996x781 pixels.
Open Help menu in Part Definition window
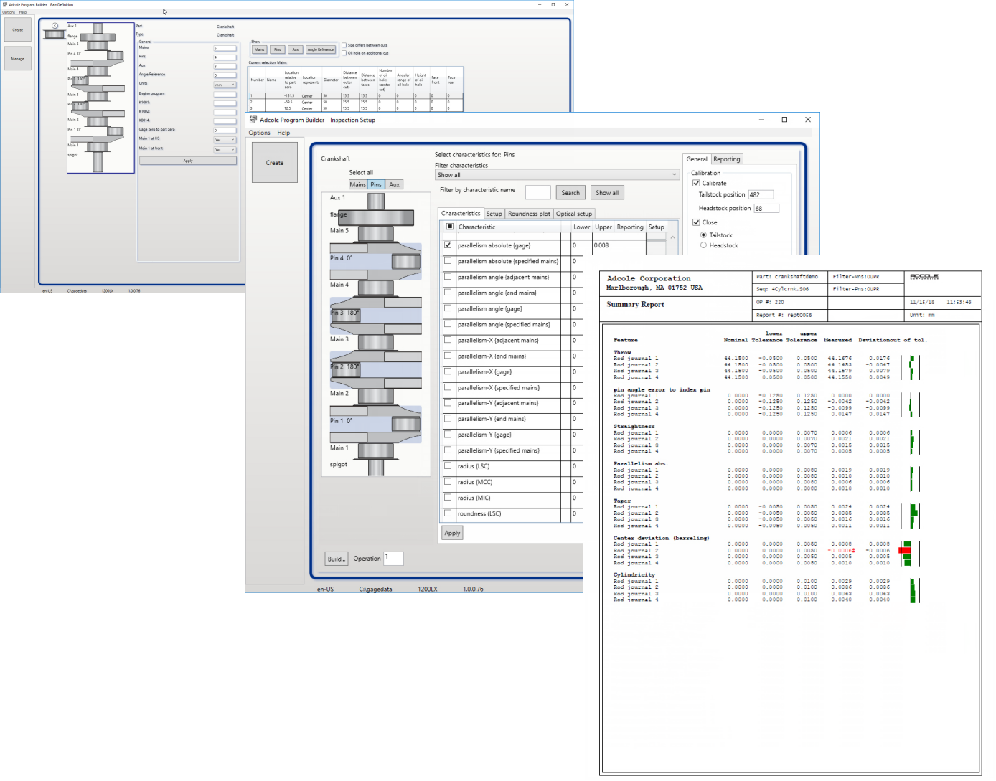click(23, 12)
